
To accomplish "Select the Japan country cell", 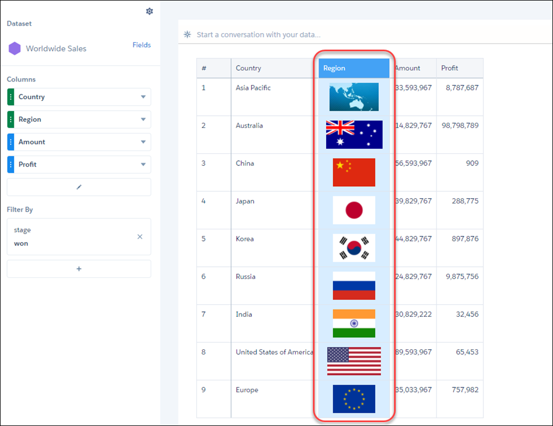I will tap(275, 210).
